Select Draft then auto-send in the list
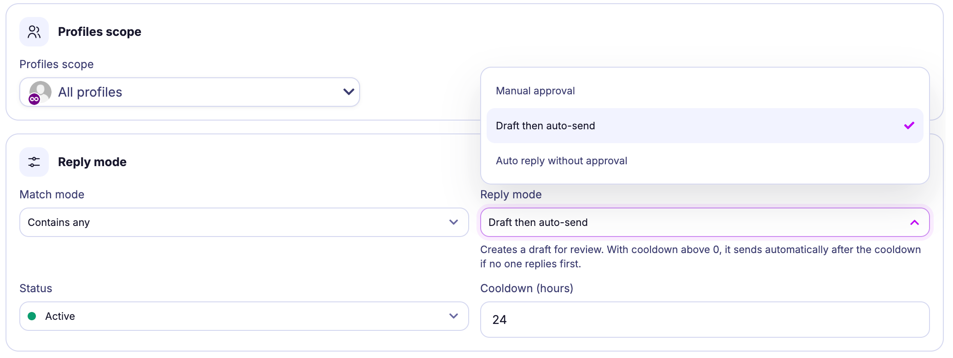The image size is (953, 358). click(705, 126)
